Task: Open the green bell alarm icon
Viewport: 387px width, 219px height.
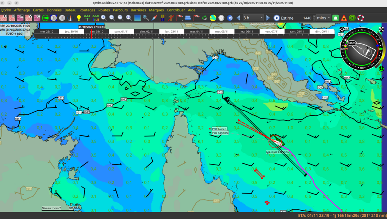Action: (336, 18)
